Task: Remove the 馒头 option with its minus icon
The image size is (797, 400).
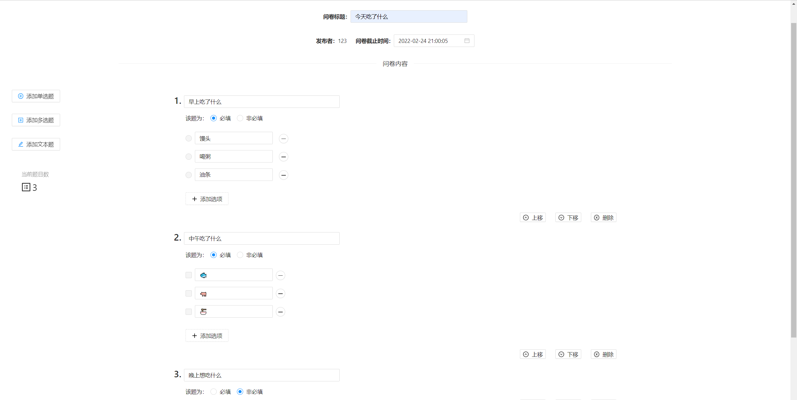Action: 283,138
